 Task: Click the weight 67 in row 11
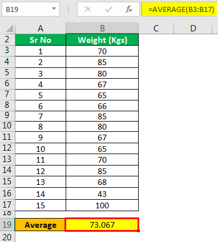102,138
